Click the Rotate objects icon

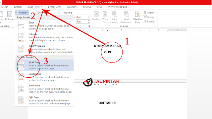tap(145, 21)
